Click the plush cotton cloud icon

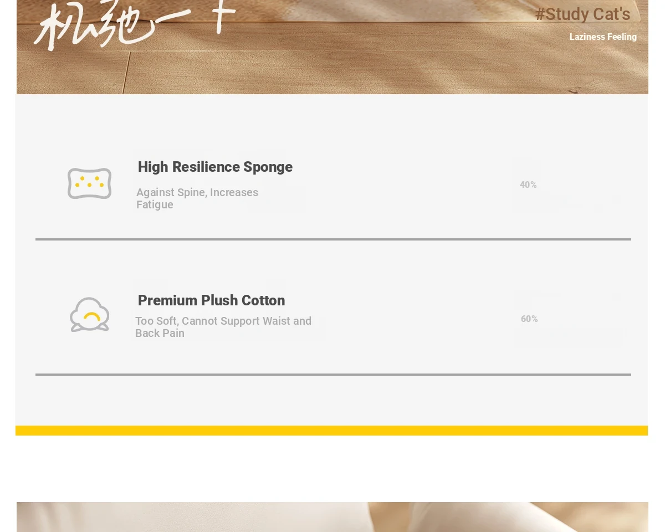89,315
